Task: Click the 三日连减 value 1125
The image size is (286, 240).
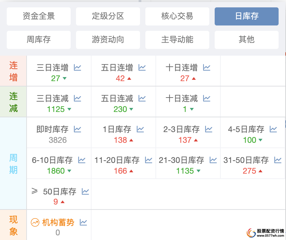Action: point(56,109)
